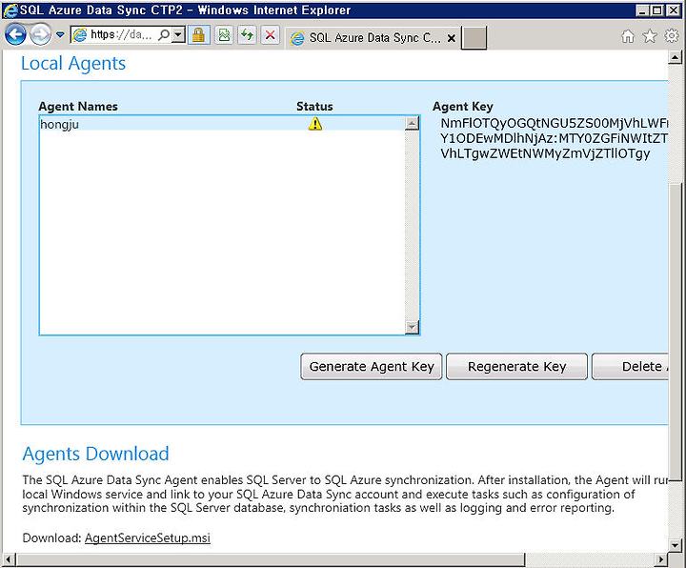
Task: Expand the address bar autocomplete dropdown
Action: pos(178,35)
